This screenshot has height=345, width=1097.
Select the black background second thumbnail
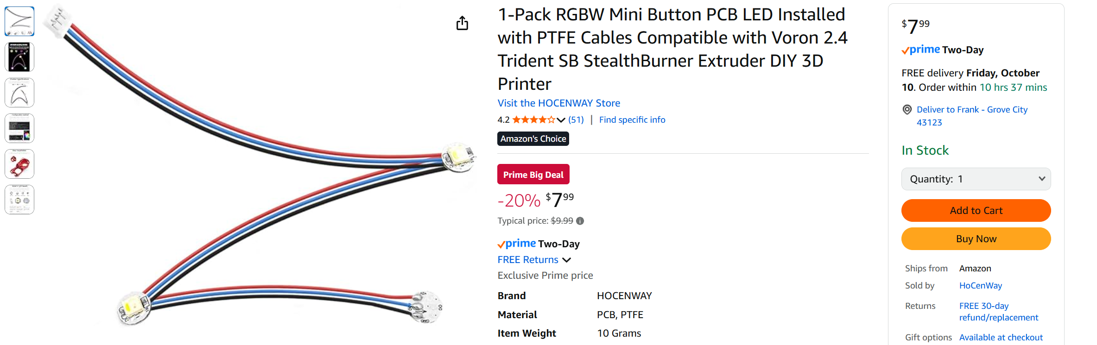tap(19, 57)
